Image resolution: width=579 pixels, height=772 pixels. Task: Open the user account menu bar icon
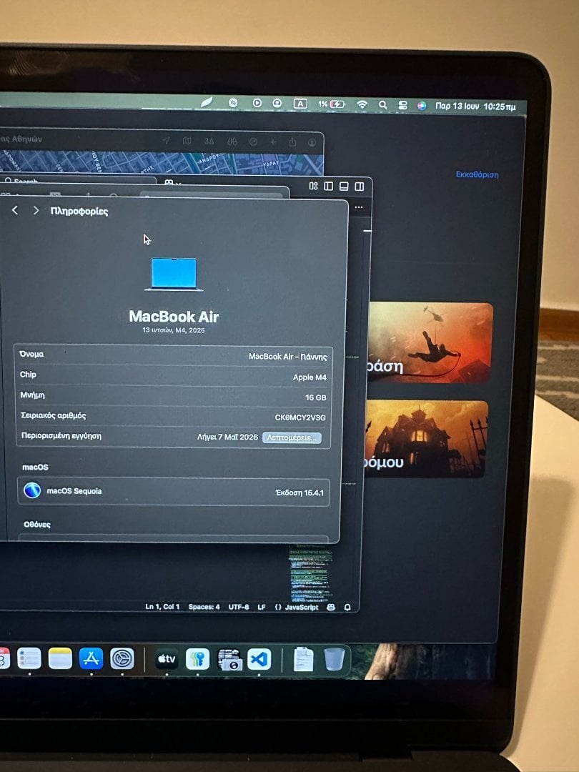[x=277, y=103]
